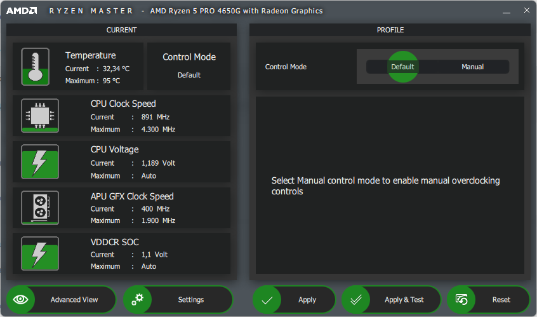Click the APU GFX maximum 1.900 MHz

158,220
